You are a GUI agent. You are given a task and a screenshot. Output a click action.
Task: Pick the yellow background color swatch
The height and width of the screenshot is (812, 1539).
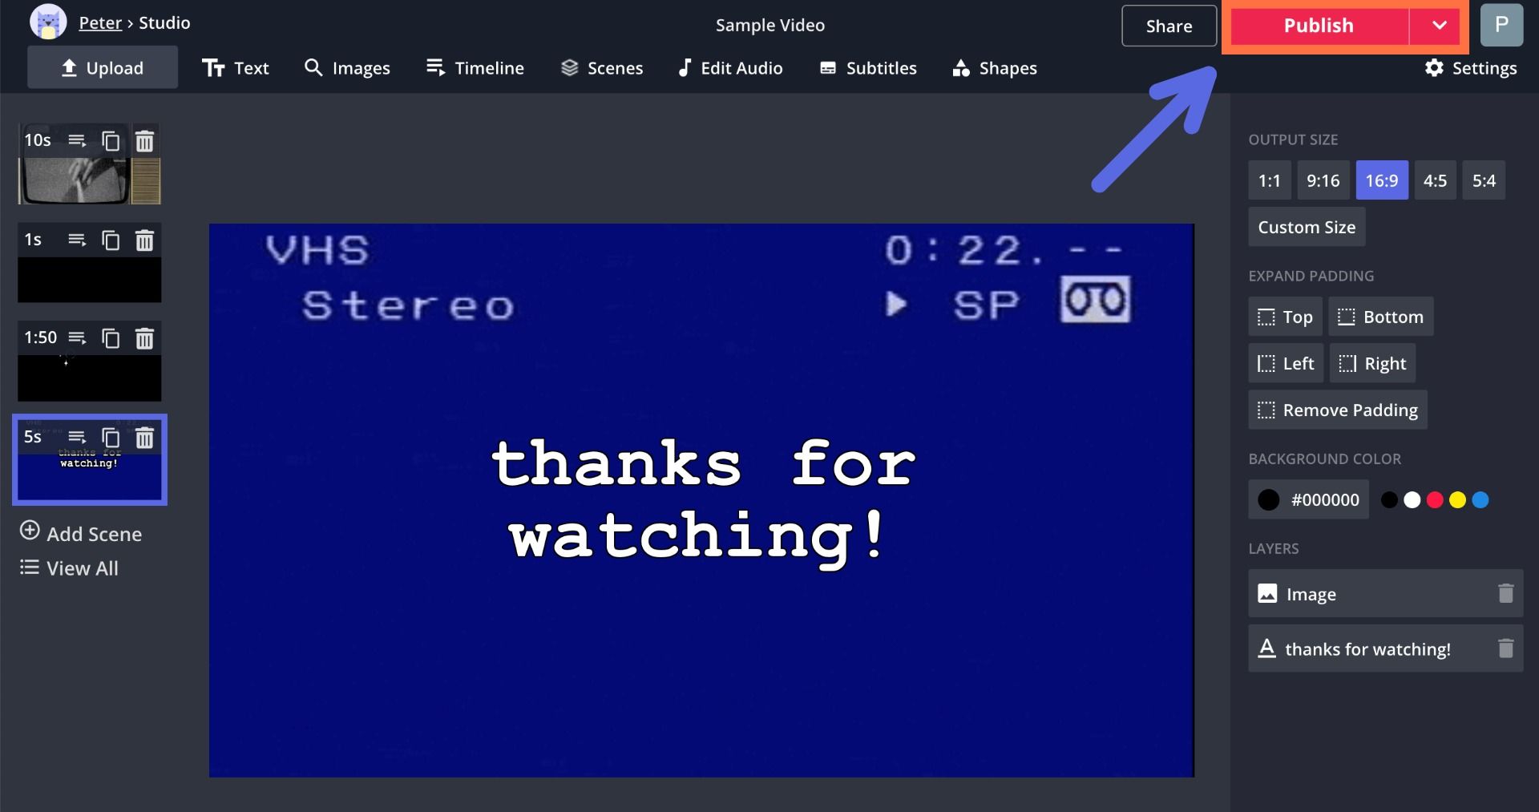pos(1457,500)
